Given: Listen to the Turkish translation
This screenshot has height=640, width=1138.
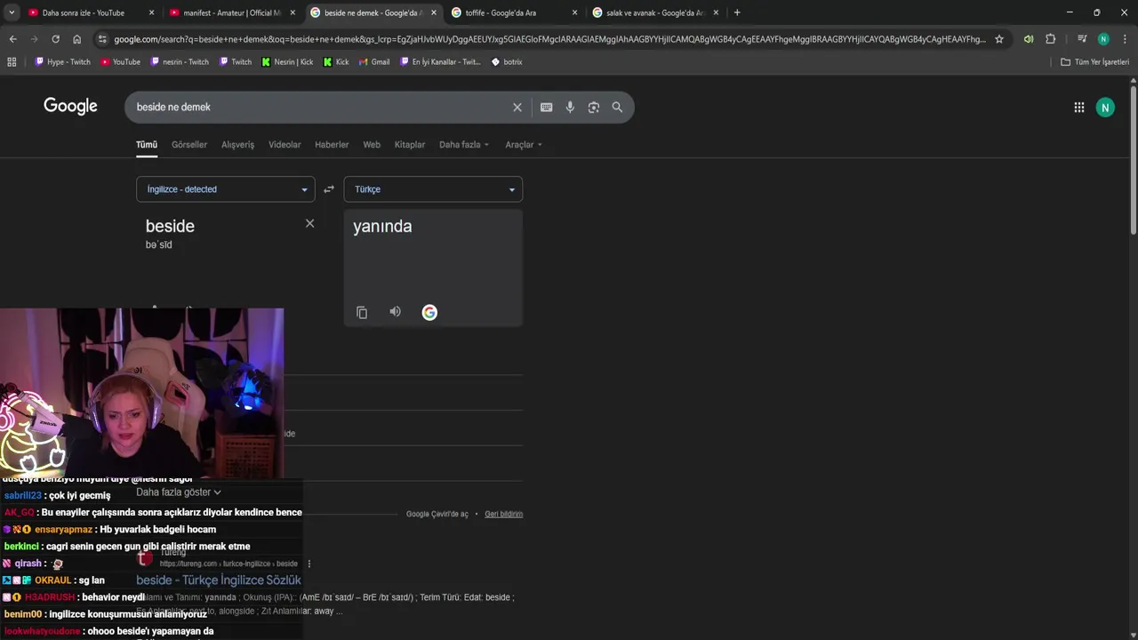Looking at the screenshot, I should click(x=395, y=312).
